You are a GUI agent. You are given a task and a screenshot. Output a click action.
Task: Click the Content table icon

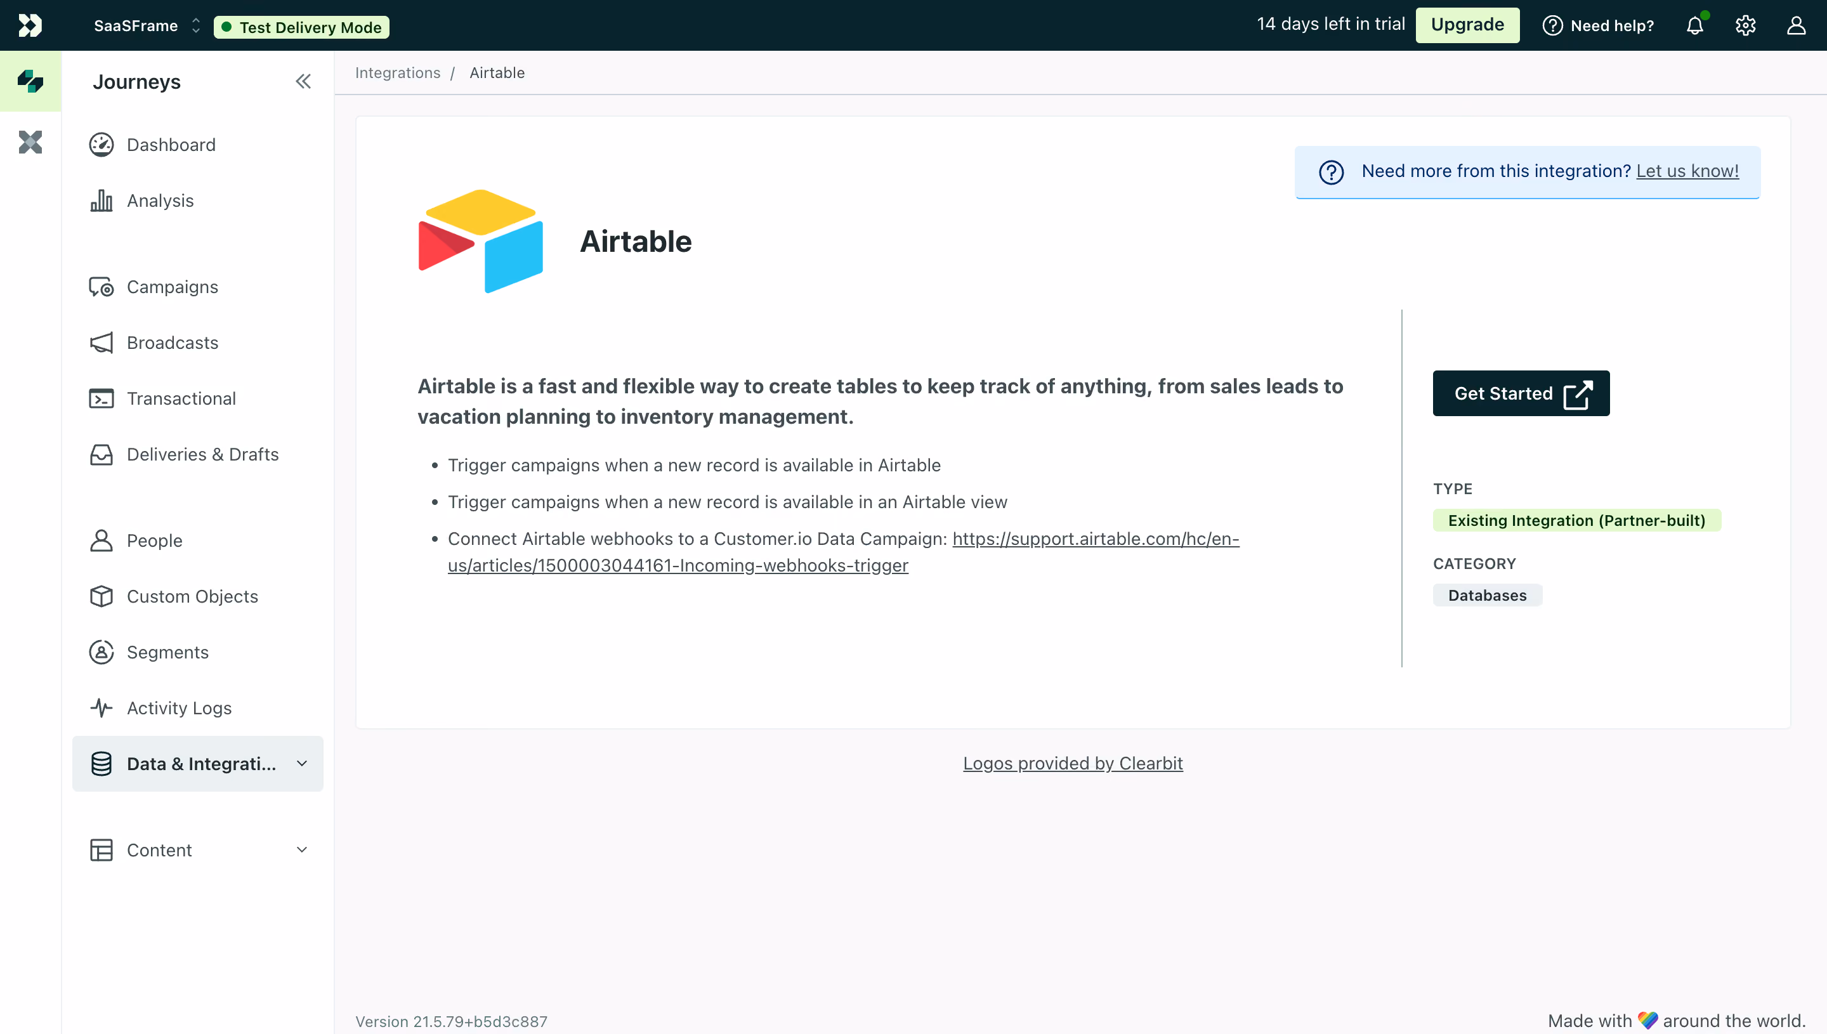coord(101,850)
